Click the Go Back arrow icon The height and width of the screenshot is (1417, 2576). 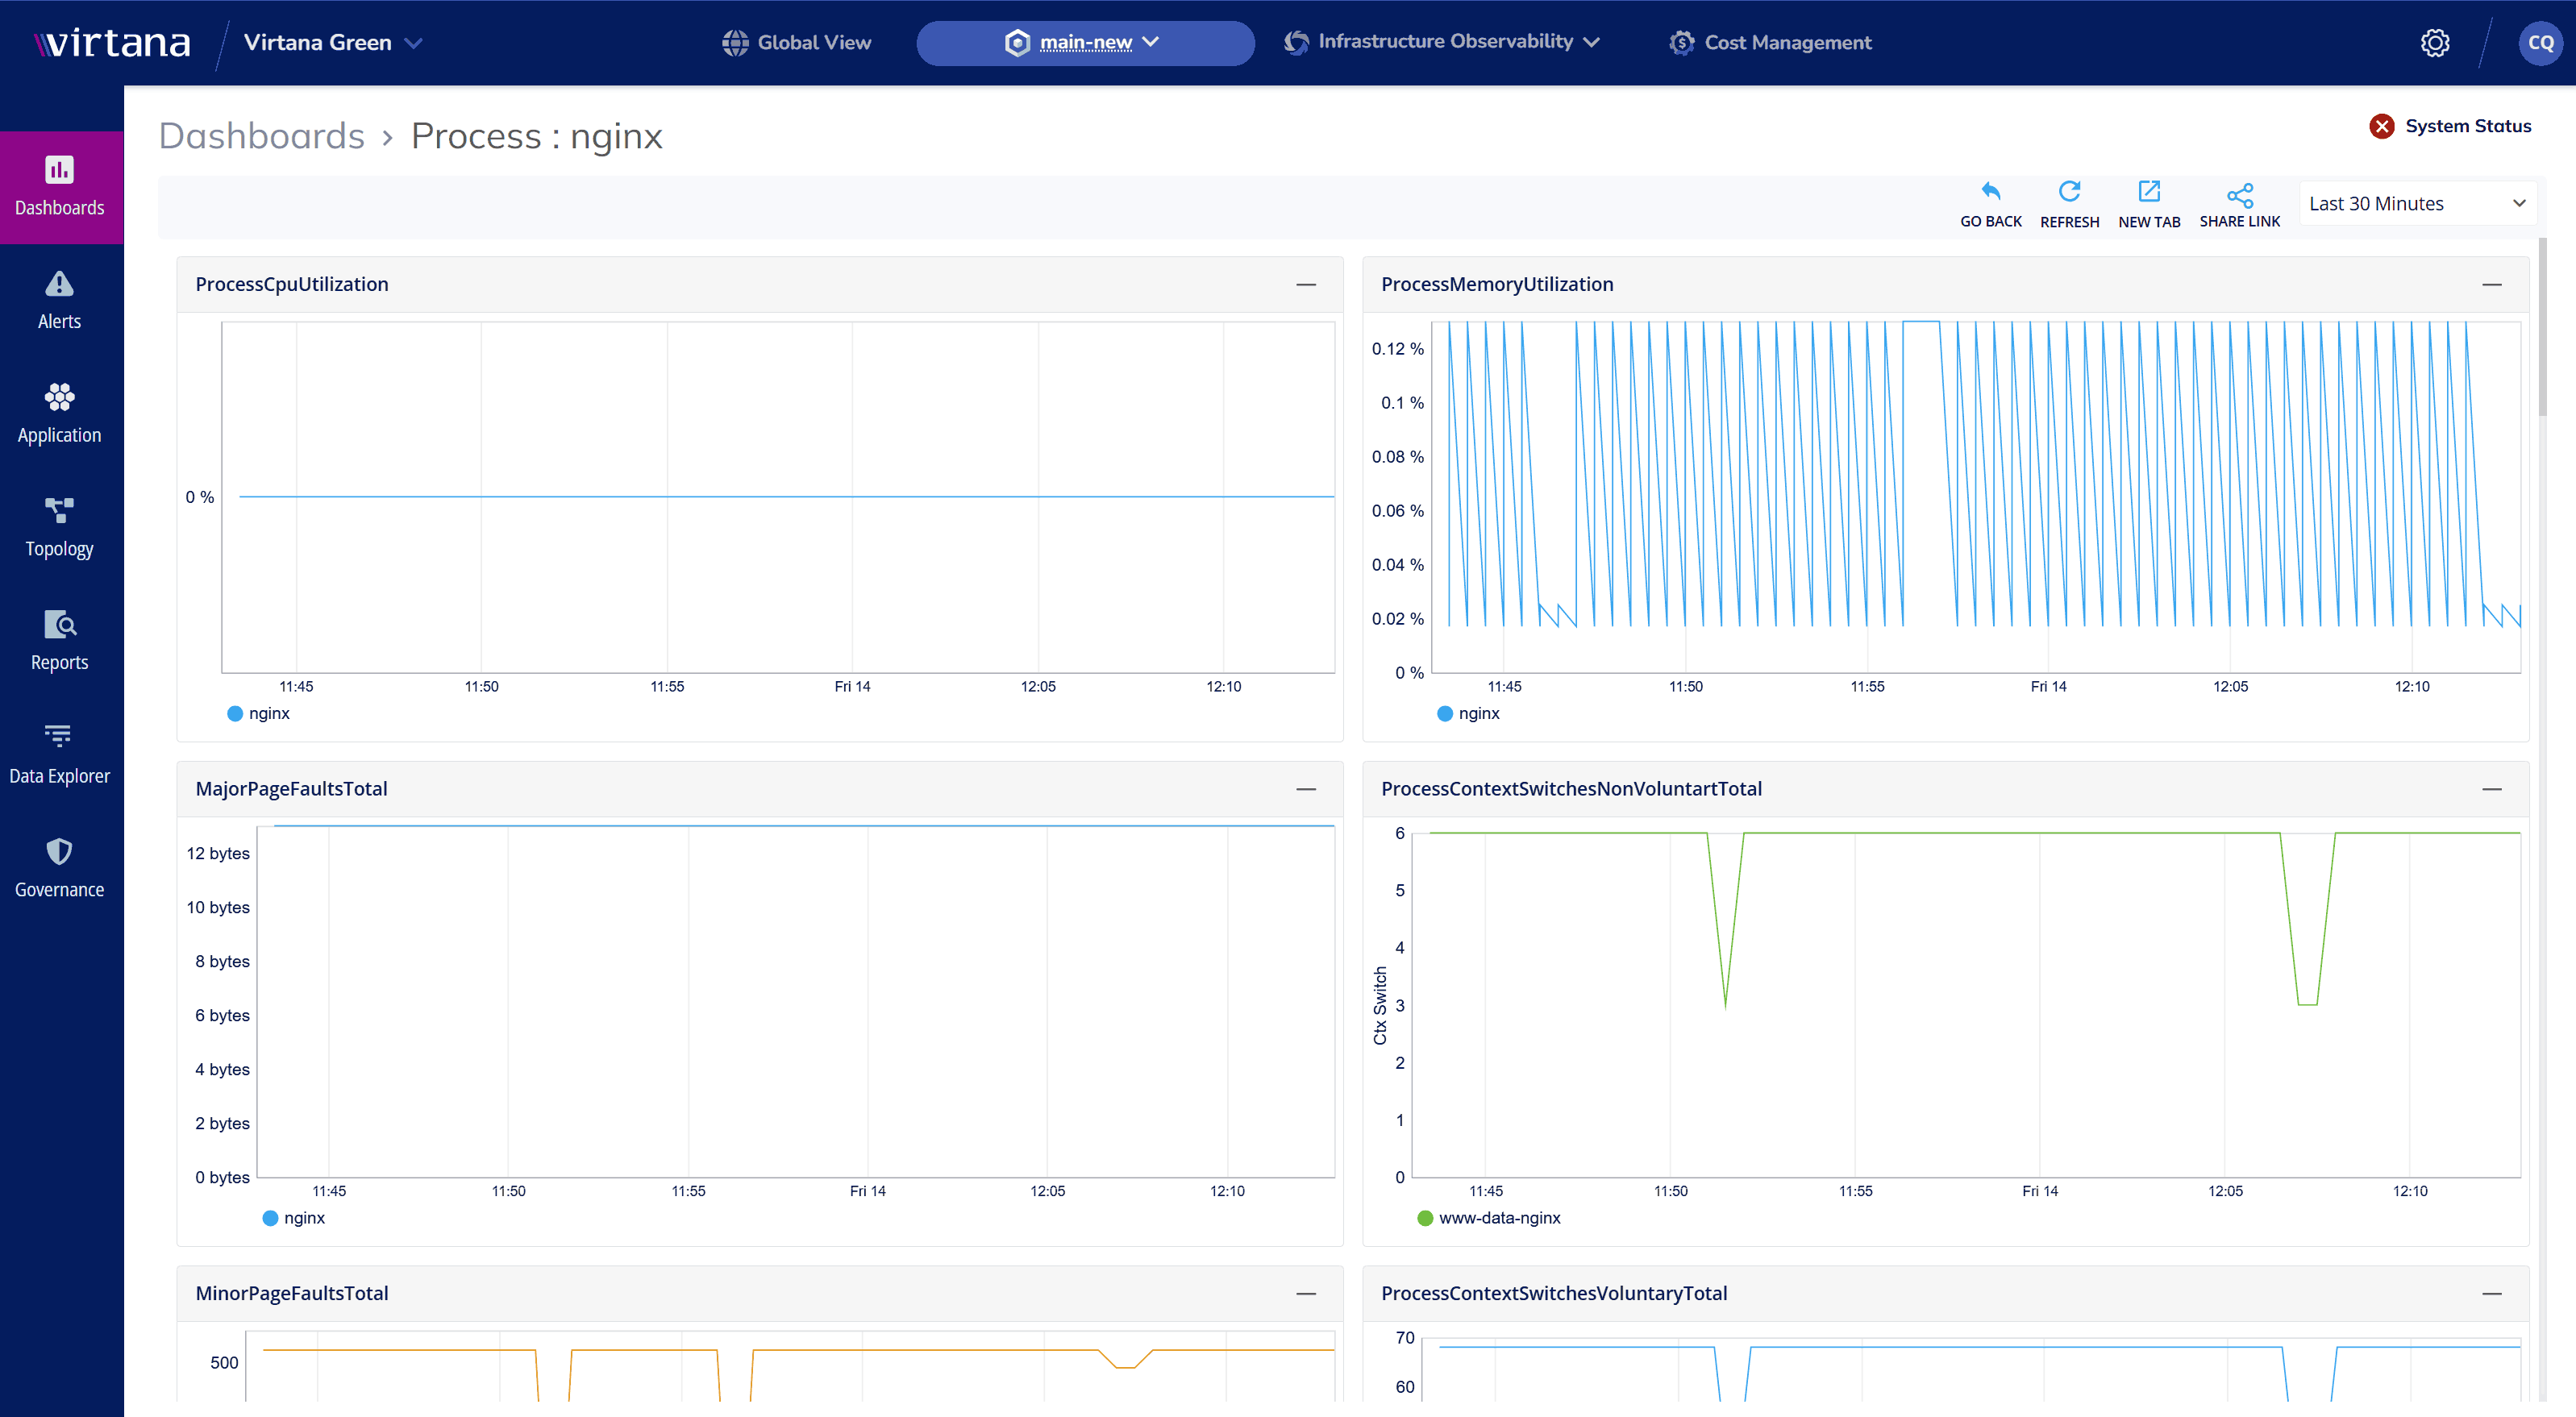1990,191
